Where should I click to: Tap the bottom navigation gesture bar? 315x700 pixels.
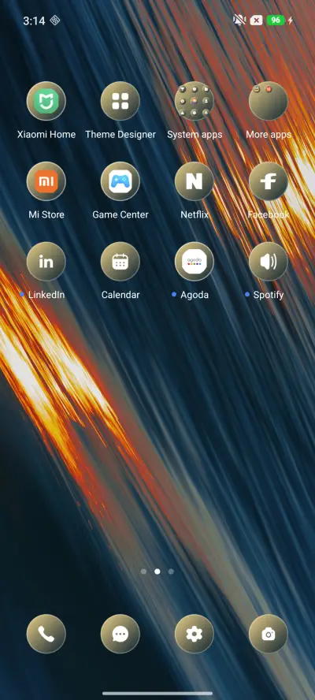coord(157,694)
